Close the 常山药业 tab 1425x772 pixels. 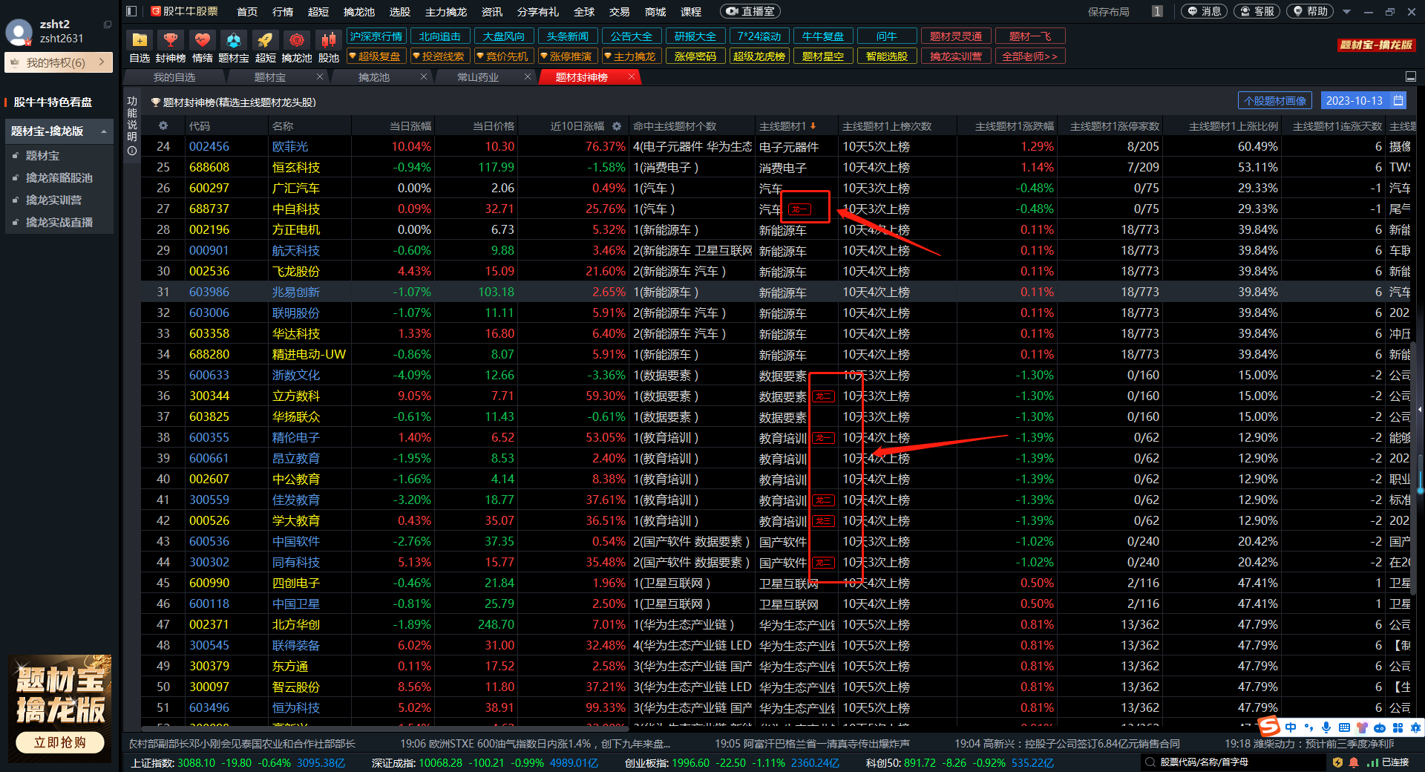(x=528, y=76)
